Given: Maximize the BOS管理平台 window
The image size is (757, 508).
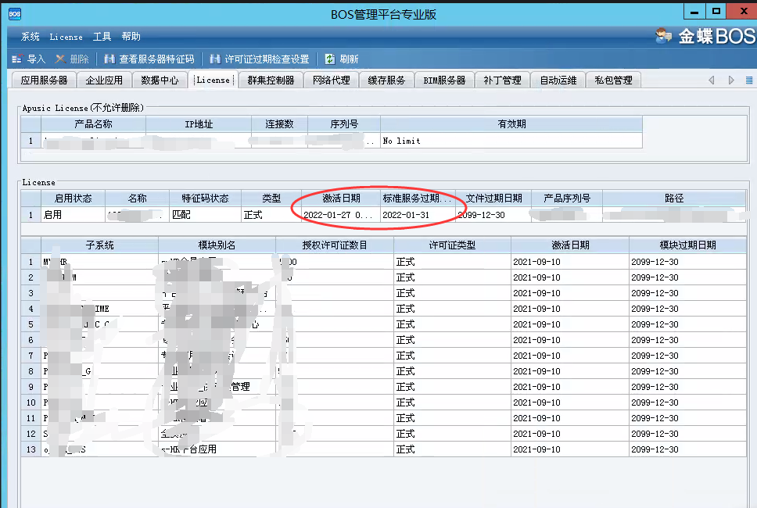Looking at the screenshot, I should coord(716,12).
